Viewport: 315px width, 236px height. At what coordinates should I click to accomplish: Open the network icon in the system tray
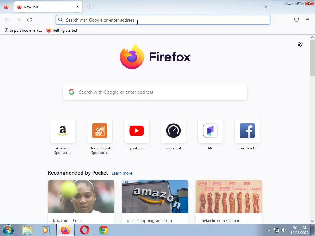[x=277, y=230]
